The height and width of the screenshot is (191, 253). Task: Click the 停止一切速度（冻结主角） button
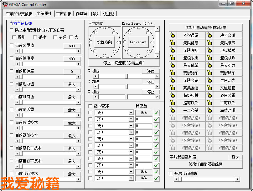pos(124,63)
